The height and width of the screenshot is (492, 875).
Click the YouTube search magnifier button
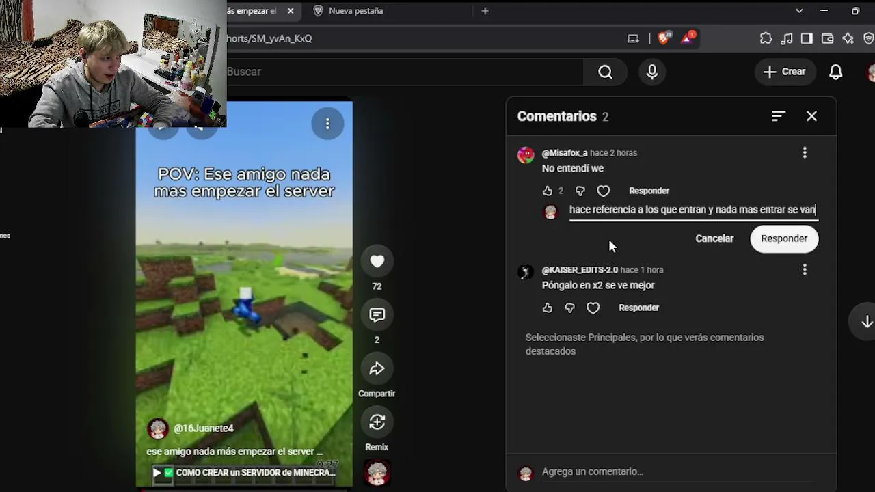point(605,72)
